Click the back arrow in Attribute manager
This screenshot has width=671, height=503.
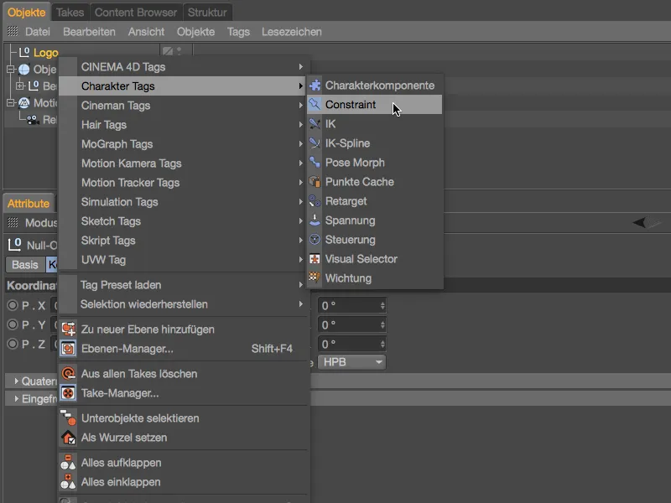639,222
